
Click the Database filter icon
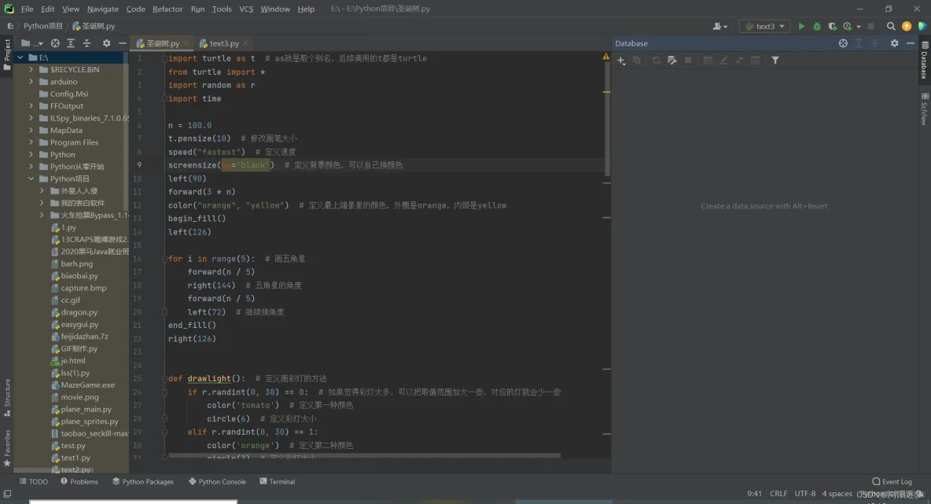tap(775, 61)
